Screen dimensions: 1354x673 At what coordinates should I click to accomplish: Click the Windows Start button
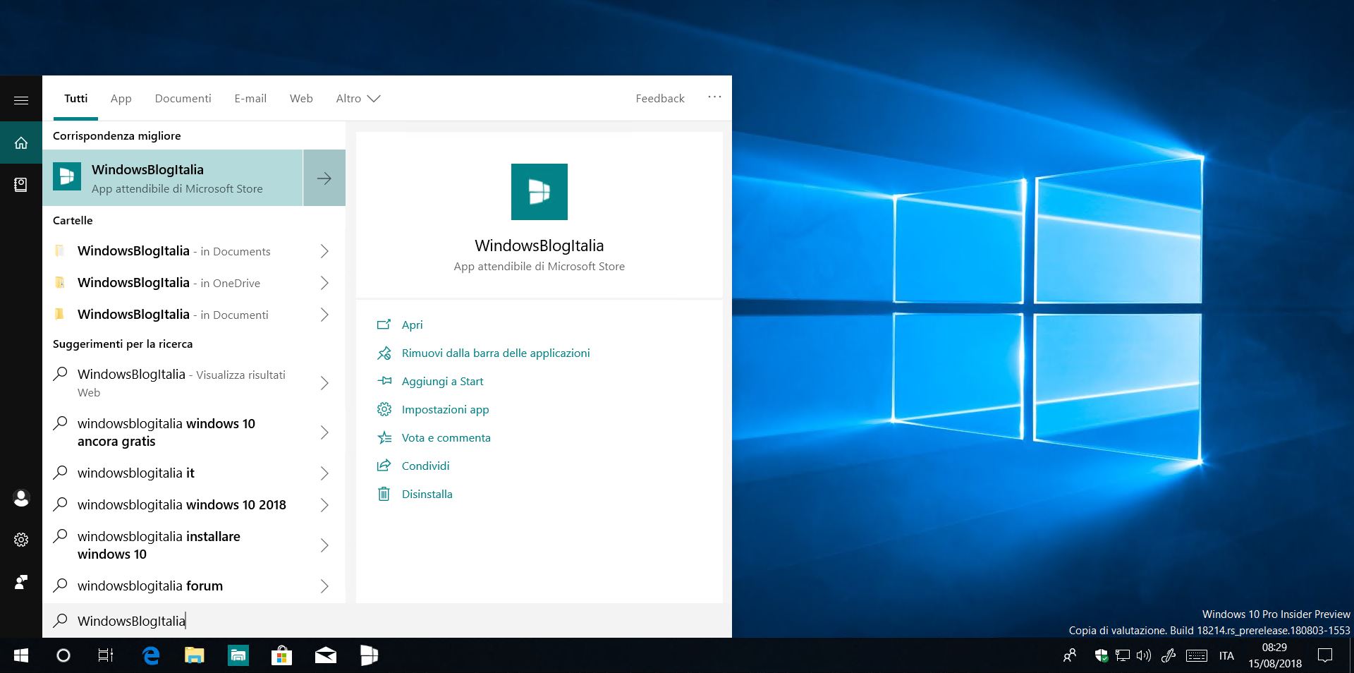tap(21, 655)
